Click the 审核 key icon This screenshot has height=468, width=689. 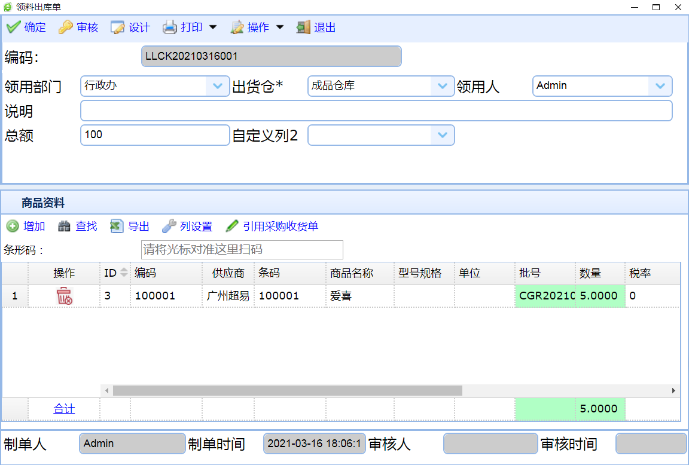coord(66,27)
